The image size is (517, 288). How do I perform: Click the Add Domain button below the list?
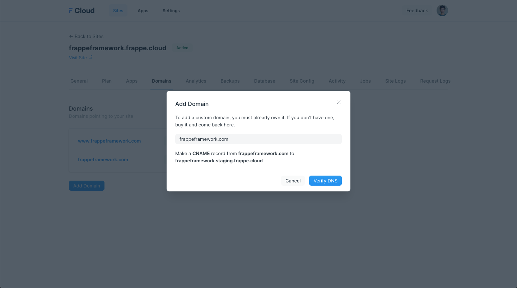coord(87,186)
